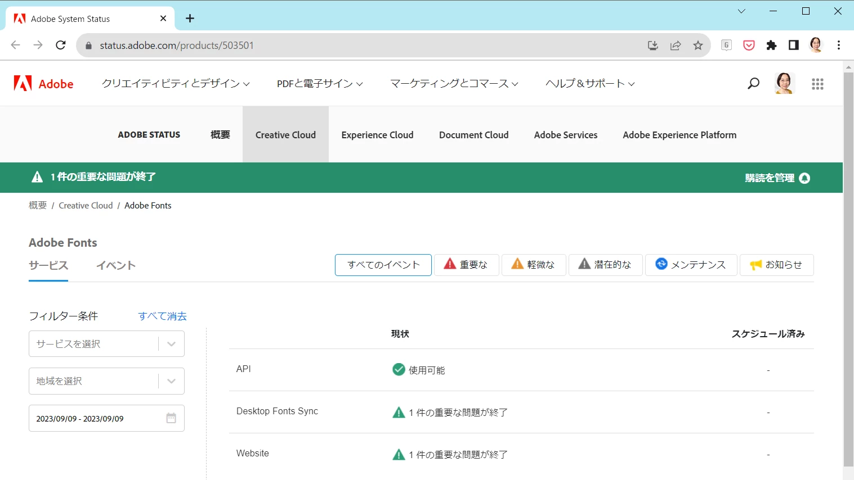Switch to the イベント tab
Image resolution: width=854 pixels, height=480 pixels.
point(116,265)
